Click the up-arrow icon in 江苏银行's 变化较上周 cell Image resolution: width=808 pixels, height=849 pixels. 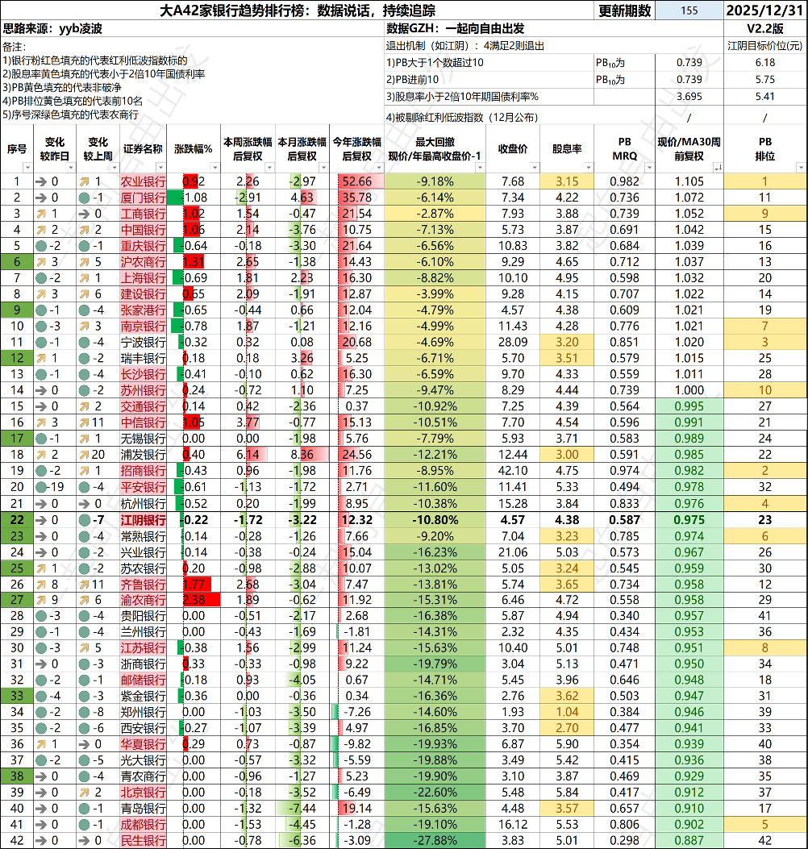pyautogui.click(x=85, y=648)
